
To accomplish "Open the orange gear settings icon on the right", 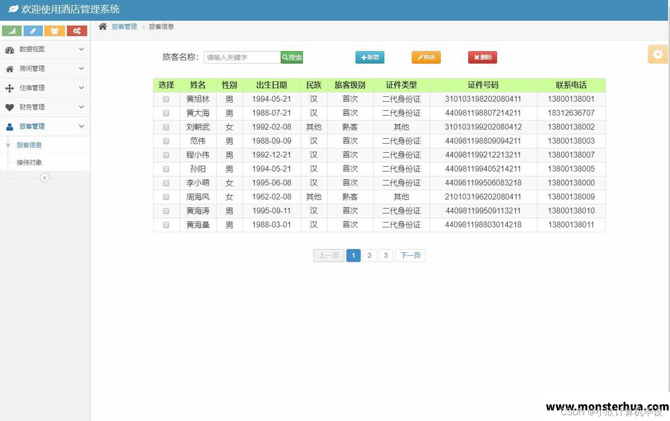I will click(x=657, y=54).
